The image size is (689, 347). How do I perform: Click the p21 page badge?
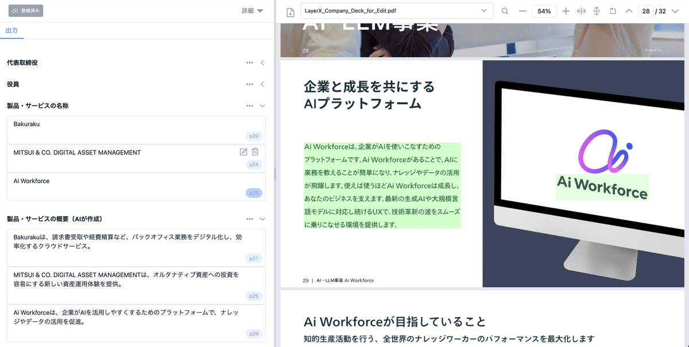click(x=254, y=259)
